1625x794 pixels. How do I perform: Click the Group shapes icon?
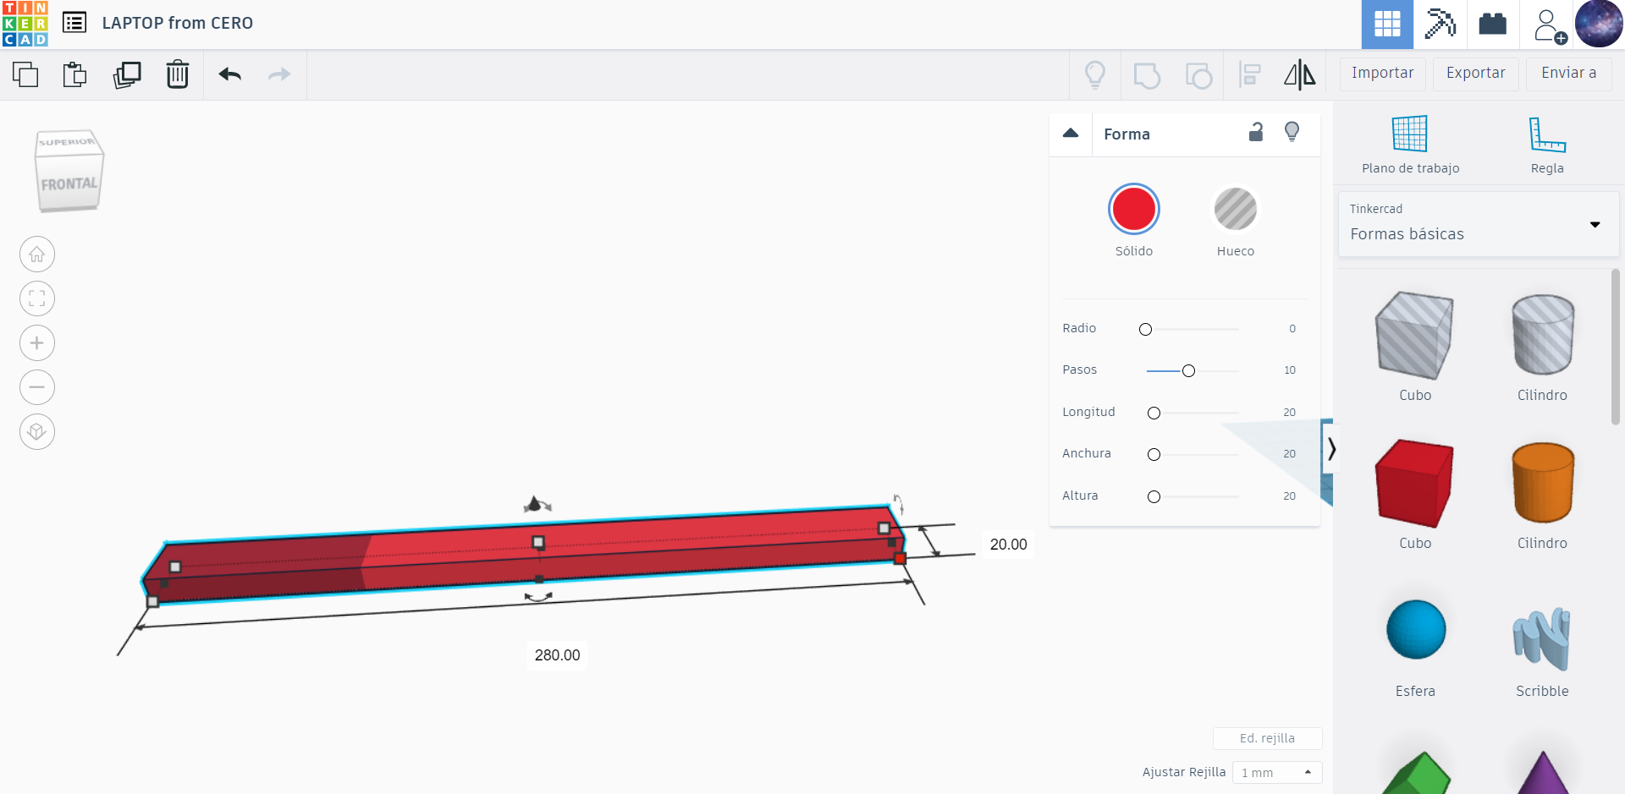(x=1147, y=75)
